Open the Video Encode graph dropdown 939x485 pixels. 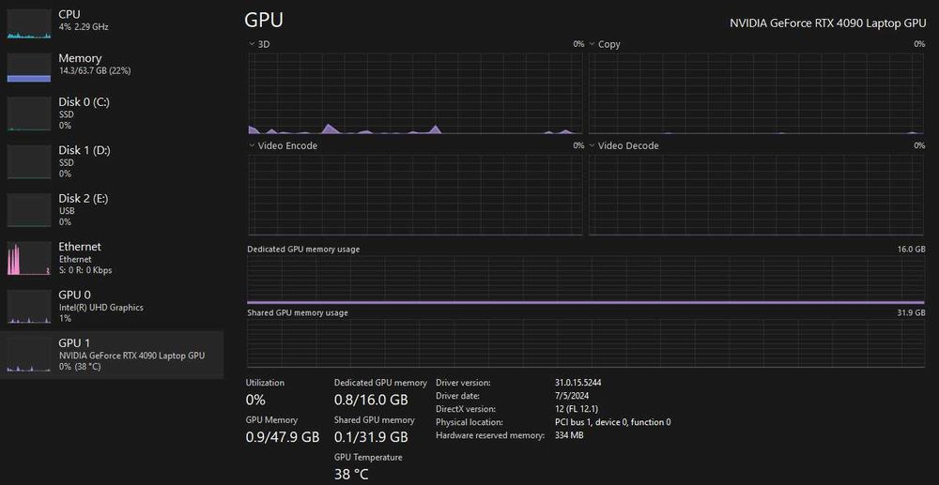[252, 145]
